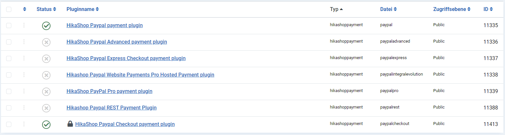Select checkbox for Paypal REST Payment Plugin row
The height and width of the screenshot is (135, 505).
[x=9, y=108]
